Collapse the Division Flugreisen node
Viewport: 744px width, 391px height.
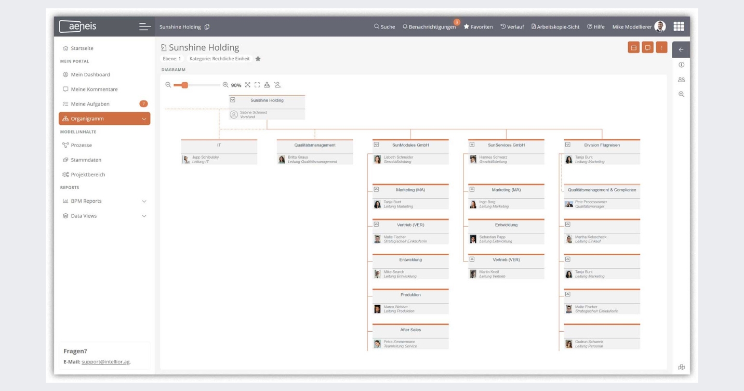tap(568, 145)
